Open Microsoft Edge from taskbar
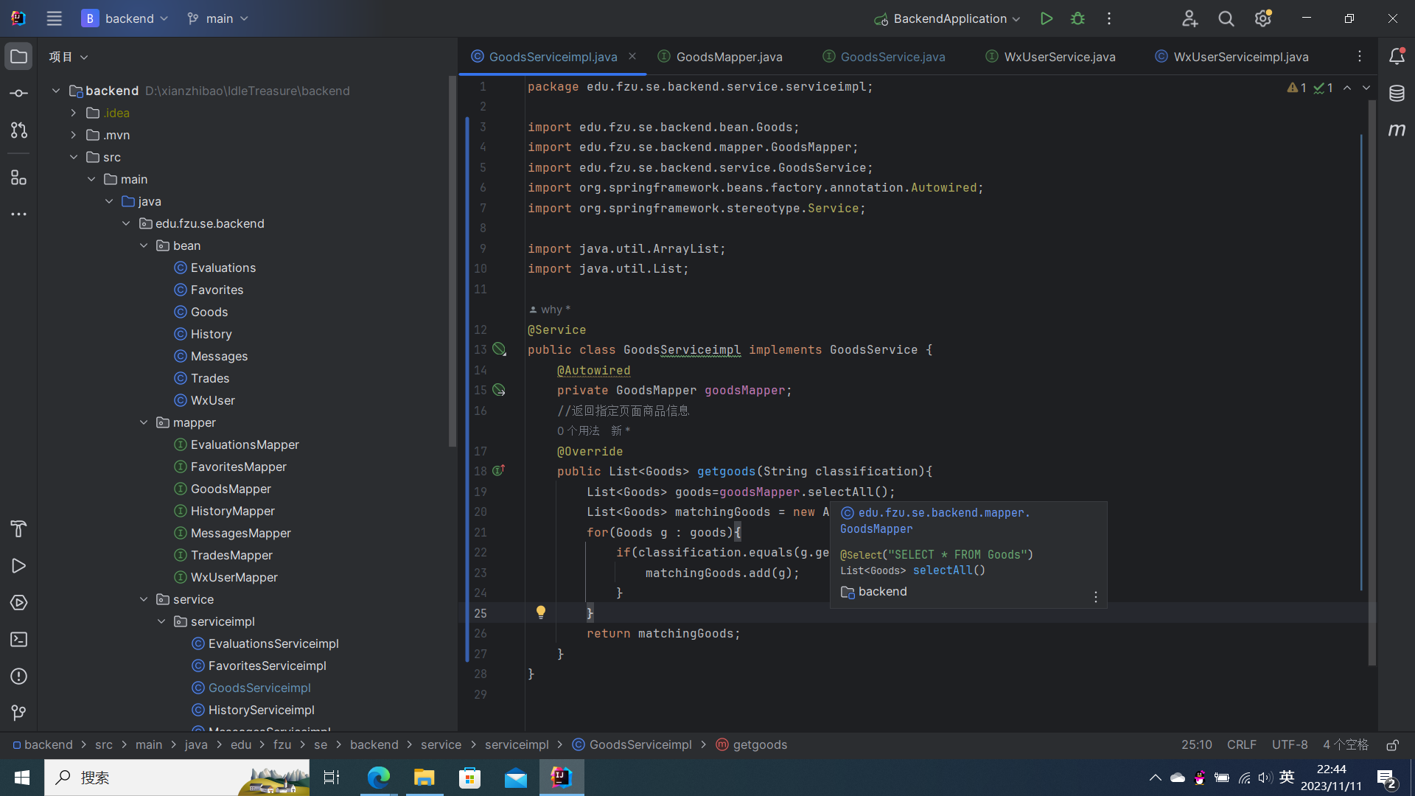The width and height of the screenshot is (1415, 796). point(379,778)
